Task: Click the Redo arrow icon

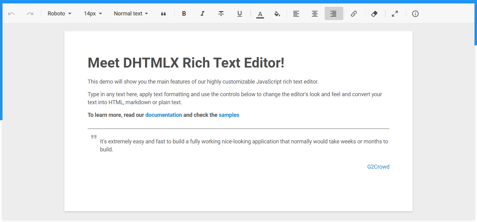Action: tap(30, 14)
